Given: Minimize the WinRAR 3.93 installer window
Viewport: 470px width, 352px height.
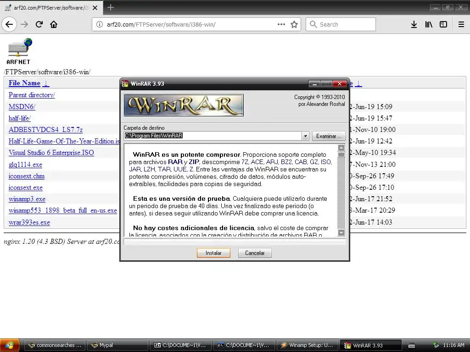Looking at the screenshot, I should 314,84.
